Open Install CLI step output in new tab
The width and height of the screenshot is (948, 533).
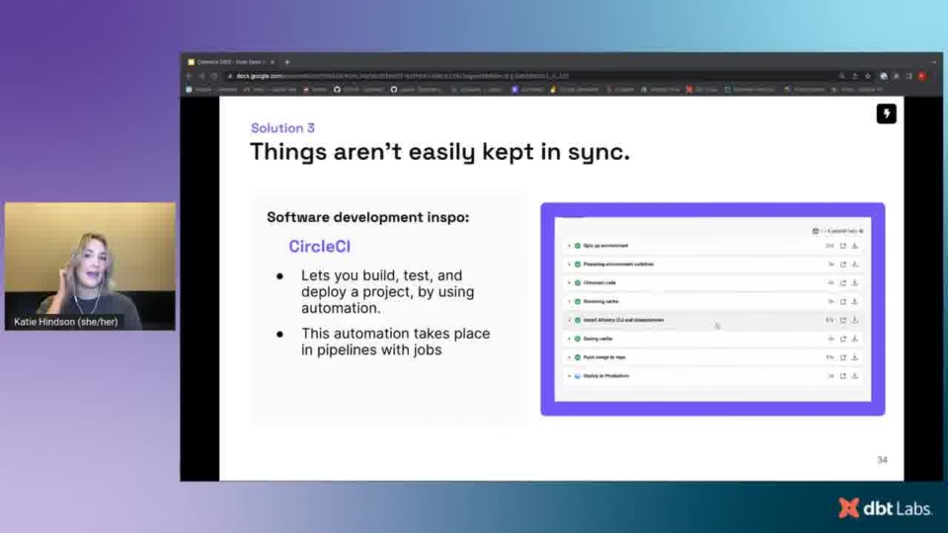point(842,320)
